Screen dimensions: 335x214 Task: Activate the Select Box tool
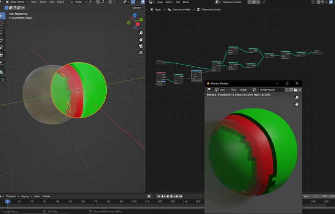[2, 16]
